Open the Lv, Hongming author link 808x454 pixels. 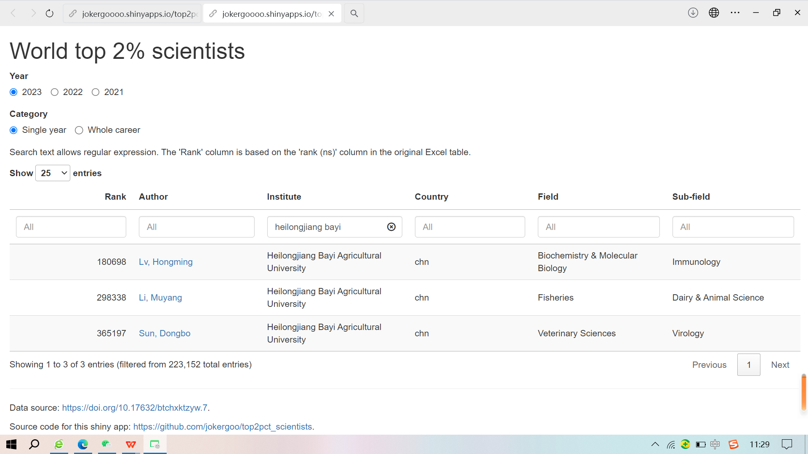pos(165,262)
